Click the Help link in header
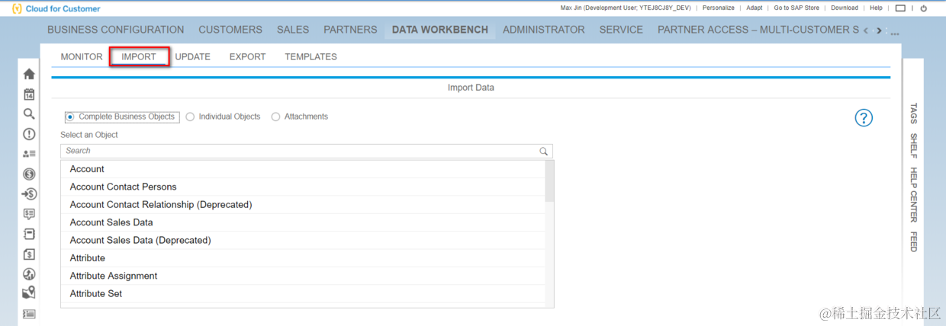The width and height of the screenshot is (946, 326). point(877,8)
